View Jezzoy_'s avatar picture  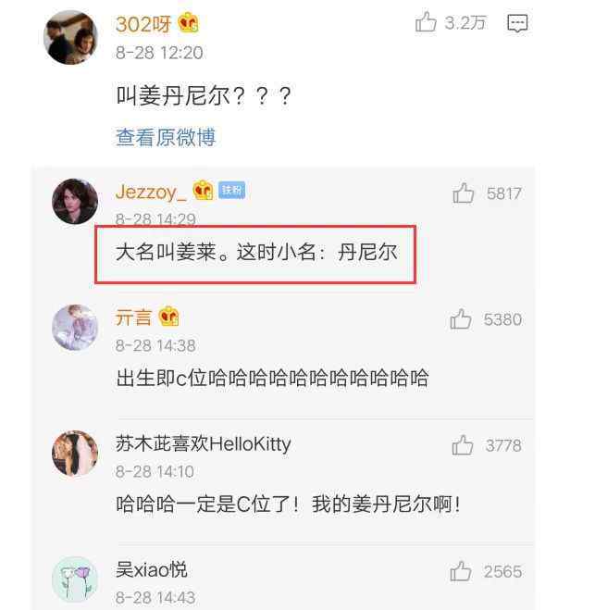(x=75, y=201)
